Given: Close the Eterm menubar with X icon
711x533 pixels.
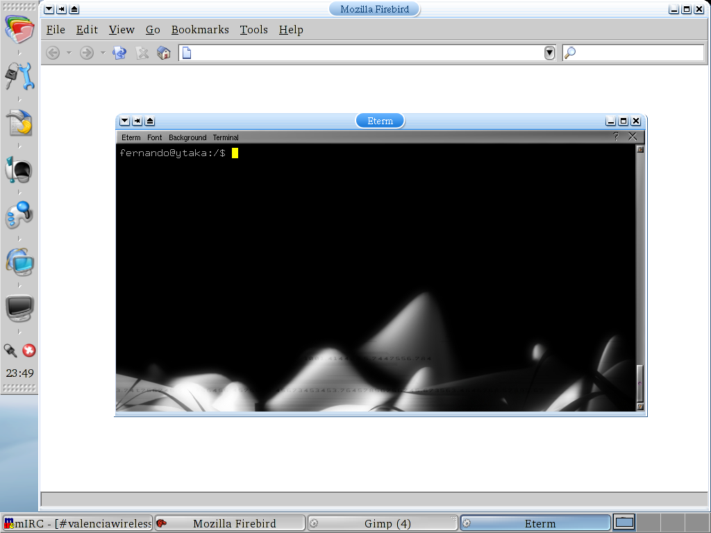Looking at the screenshot, I should point(633,137).
